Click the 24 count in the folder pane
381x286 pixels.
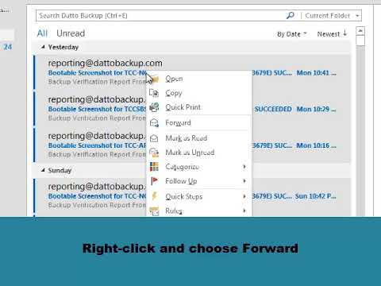point(7,47)
